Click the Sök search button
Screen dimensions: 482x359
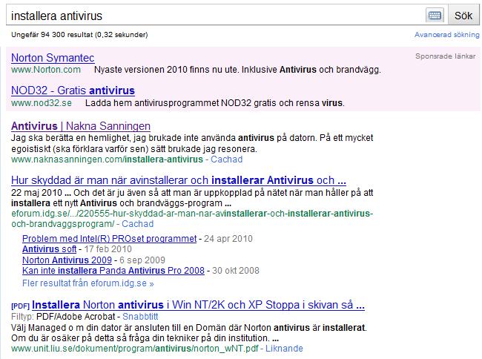coord(463,15)
